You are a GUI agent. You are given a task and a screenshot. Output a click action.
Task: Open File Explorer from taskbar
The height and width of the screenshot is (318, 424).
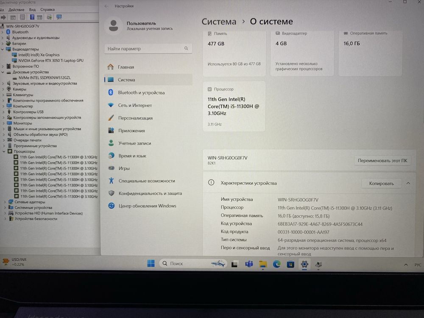pyautogui.click(x=262, y=264)
